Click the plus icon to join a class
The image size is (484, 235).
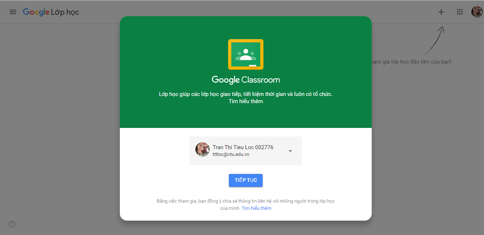tap(441, 12)
